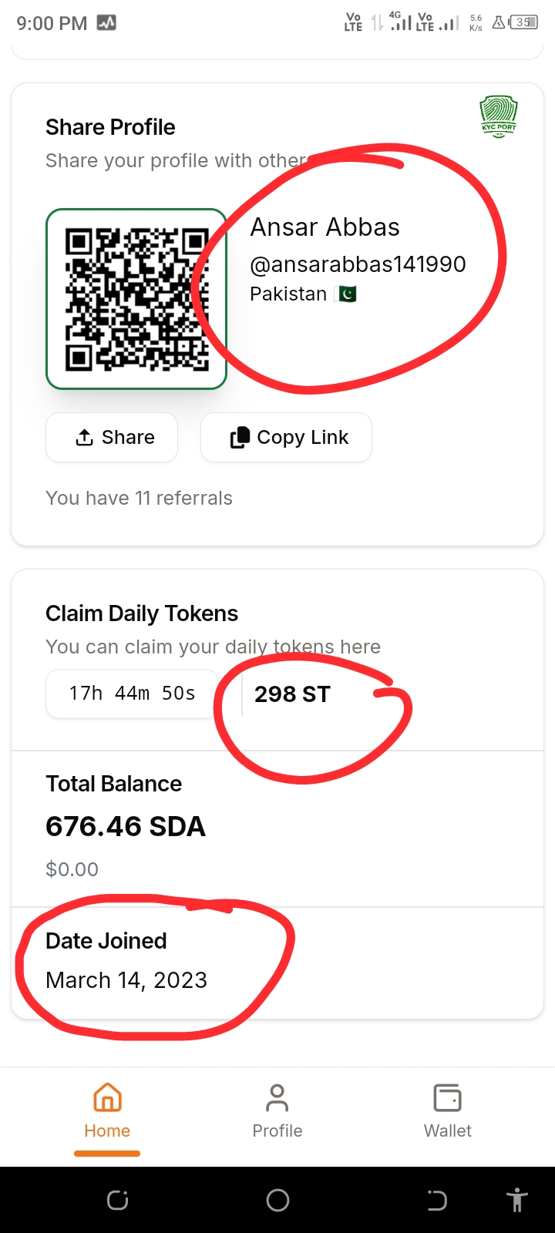
Task: Open the Home tab
Action: 107,1111
